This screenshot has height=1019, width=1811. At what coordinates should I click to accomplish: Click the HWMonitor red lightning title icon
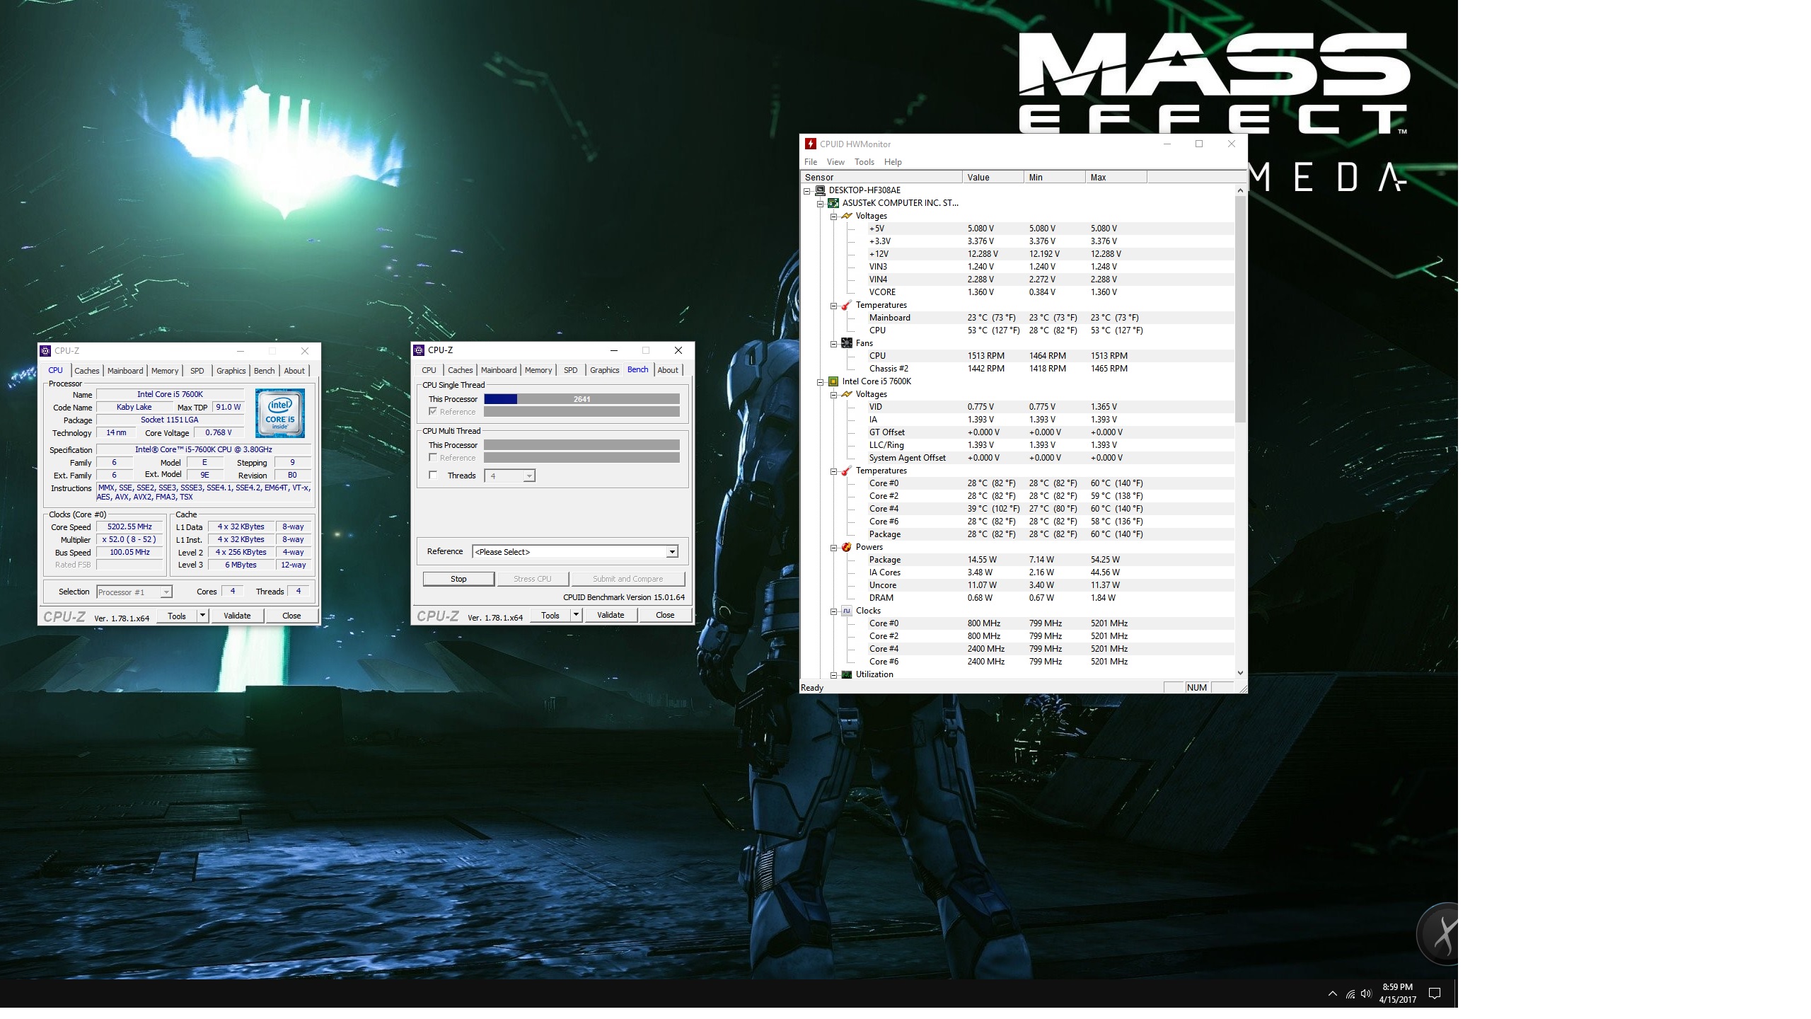tap(811, 144)
